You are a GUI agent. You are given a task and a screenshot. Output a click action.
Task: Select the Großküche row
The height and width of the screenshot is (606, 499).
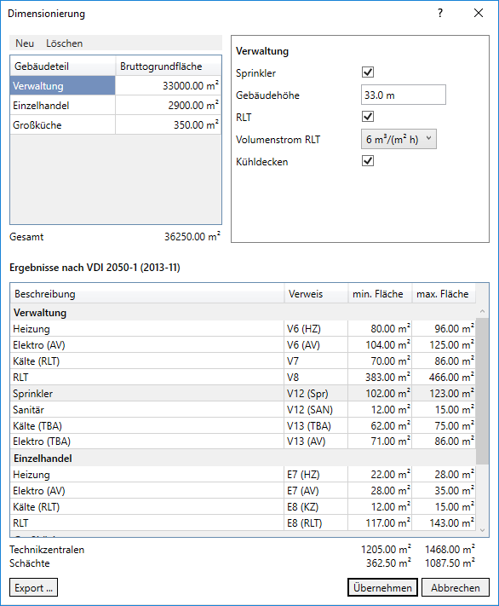pyautogui.click(x=116, y=124)
